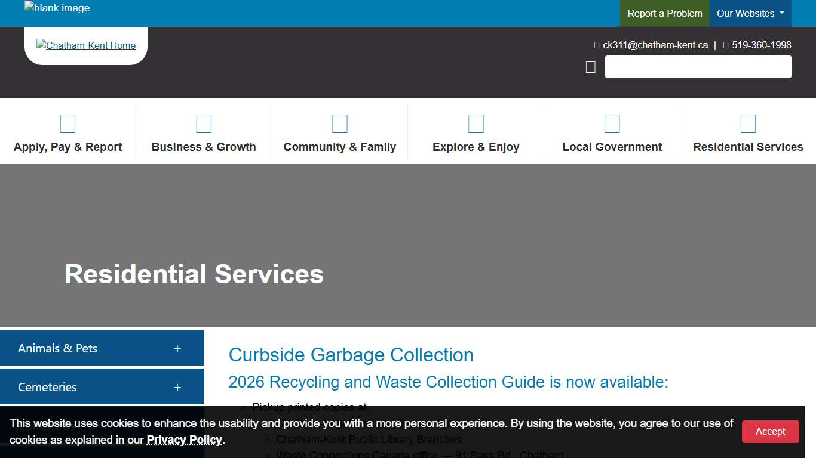The width and height of the screenshot is (816, 458).
Task: Click the search magnifier icon
Action: pos(590,67)
